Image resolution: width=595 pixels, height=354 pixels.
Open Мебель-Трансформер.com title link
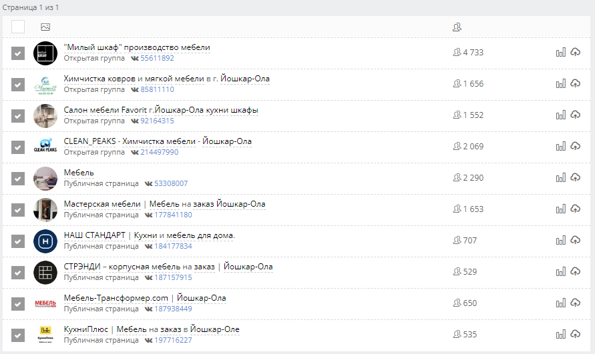pos(144,298)
